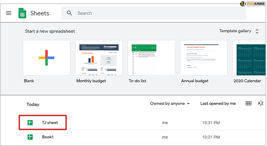Click the 2020 Calendar label

(247, 81)
